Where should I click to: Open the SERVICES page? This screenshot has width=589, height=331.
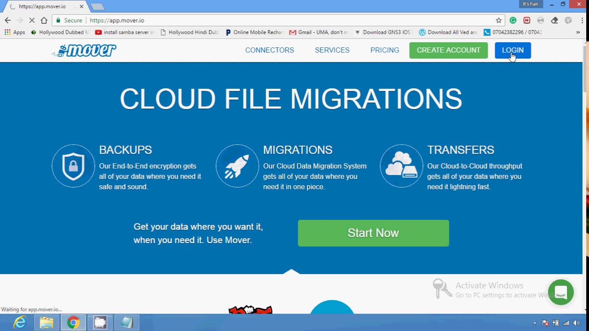pyautogui.click(x=332, y=50)
